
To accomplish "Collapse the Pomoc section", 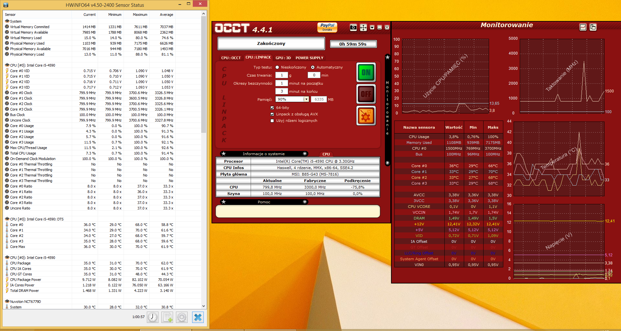I will pyautogui.click(x=305, y=202).
